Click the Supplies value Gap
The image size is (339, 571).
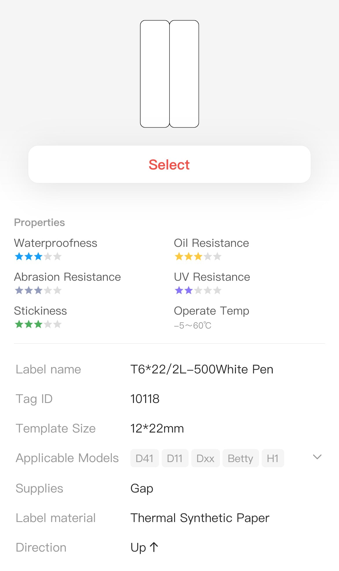(x=142, y=488)
